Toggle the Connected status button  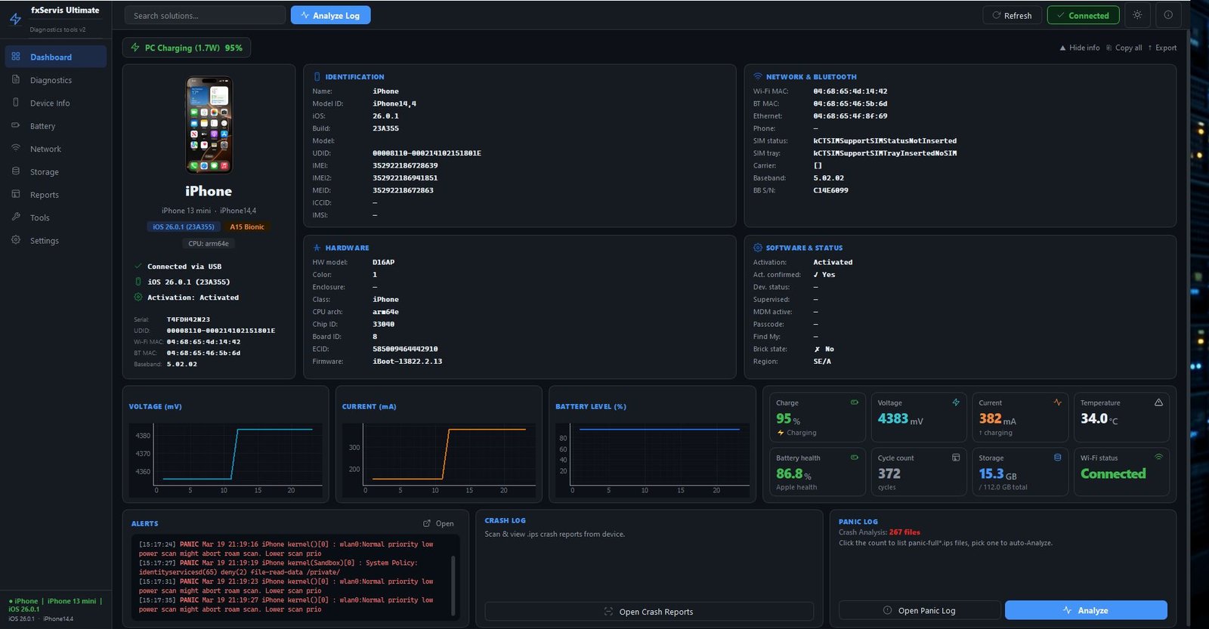click(x=1083, y=15)
